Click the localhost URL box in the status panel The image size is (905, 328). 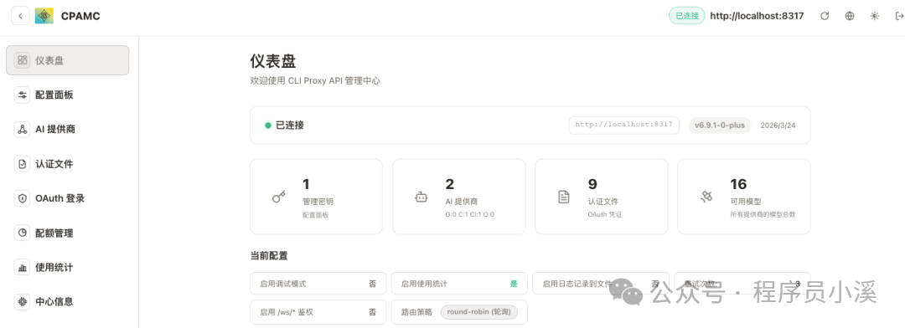click(x=624, y=125)
